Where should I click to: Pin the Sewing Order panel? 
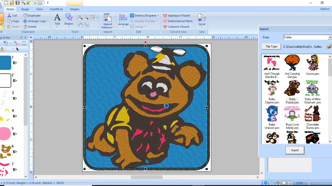point(21,38)
